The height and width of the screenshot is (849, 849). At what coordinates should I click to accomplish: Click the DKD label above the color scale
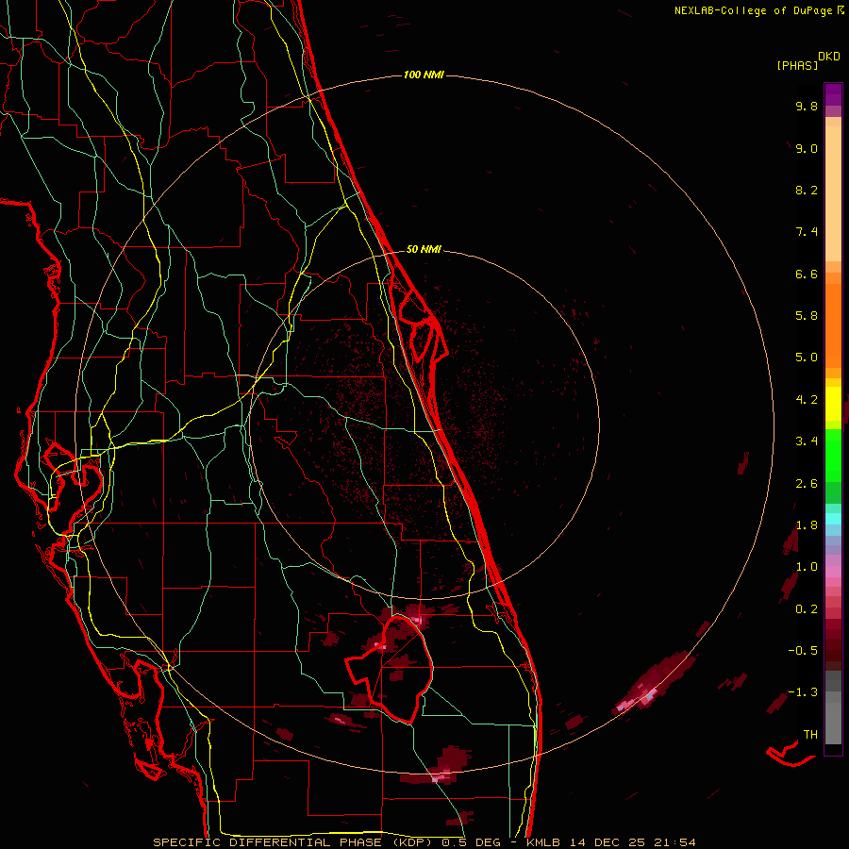coord(829,57)
